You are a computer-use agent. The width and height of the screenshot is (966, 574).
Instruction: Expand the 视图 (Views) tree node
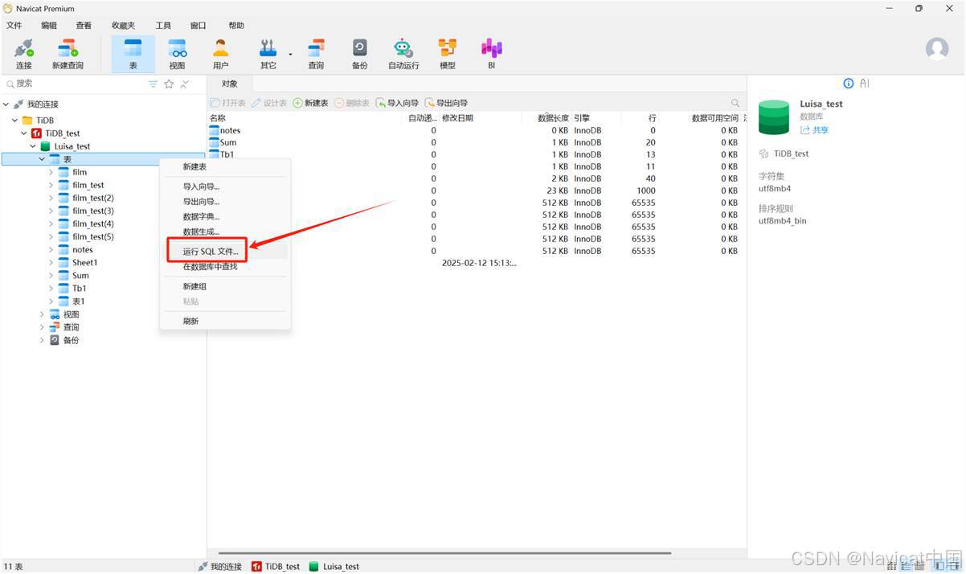tap(42, 314)
